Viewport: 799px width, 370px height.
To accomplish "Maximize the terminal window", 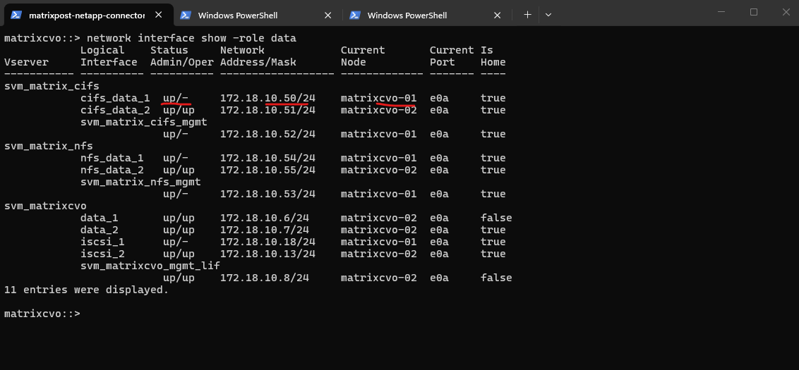I will (x=753, y=12).
